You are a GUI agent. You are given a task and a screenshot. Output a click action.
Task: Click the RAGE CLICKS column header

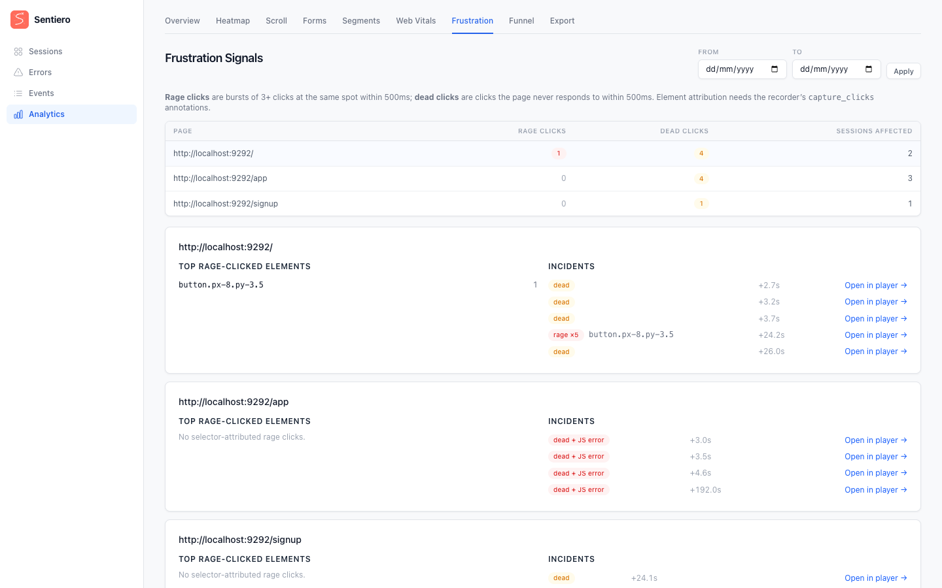pyautogui.click(x=542, y=131)
